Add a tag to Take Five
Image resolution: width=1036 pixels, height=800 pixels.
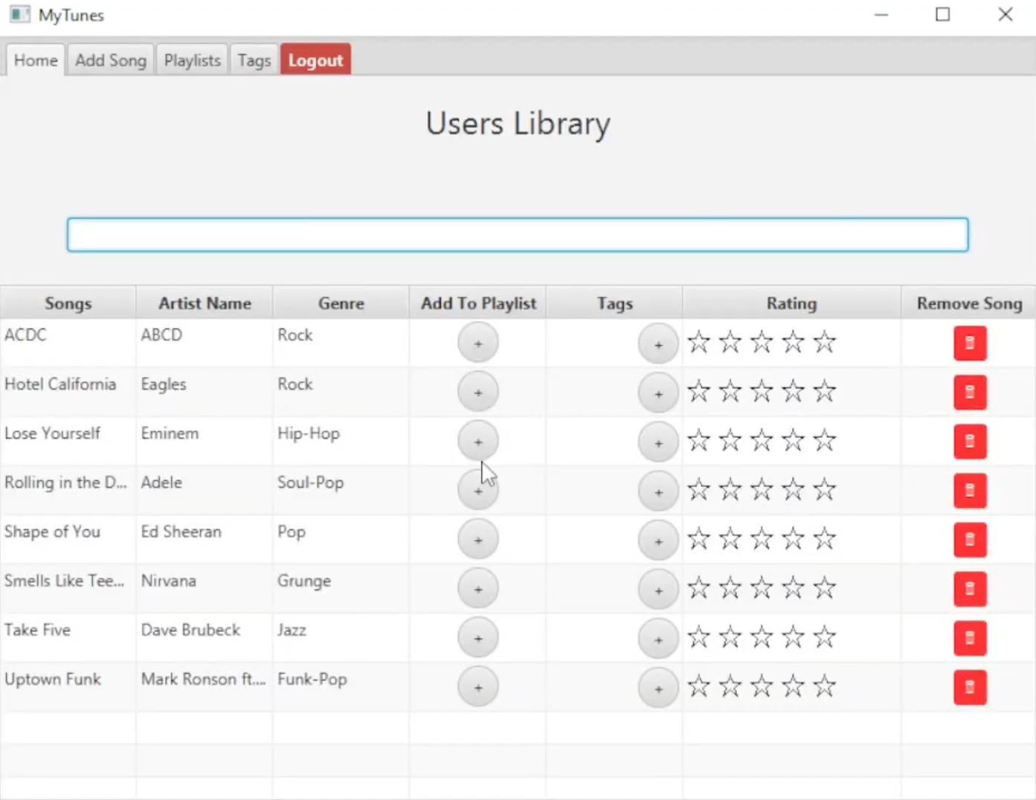(658, 639)
